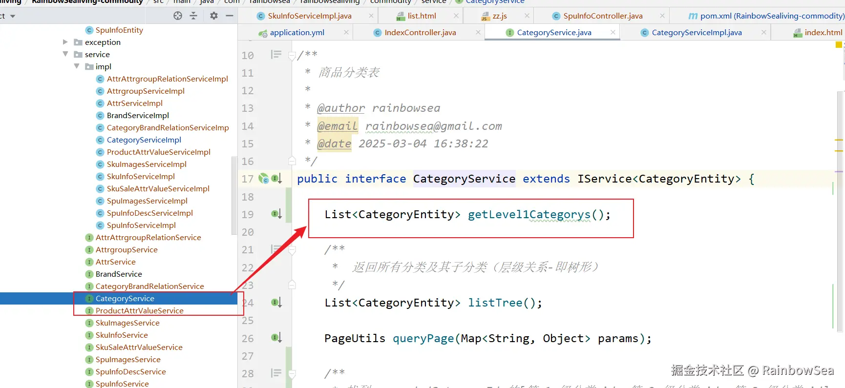Select AttrAttrgroupRelationService interface

148,237
